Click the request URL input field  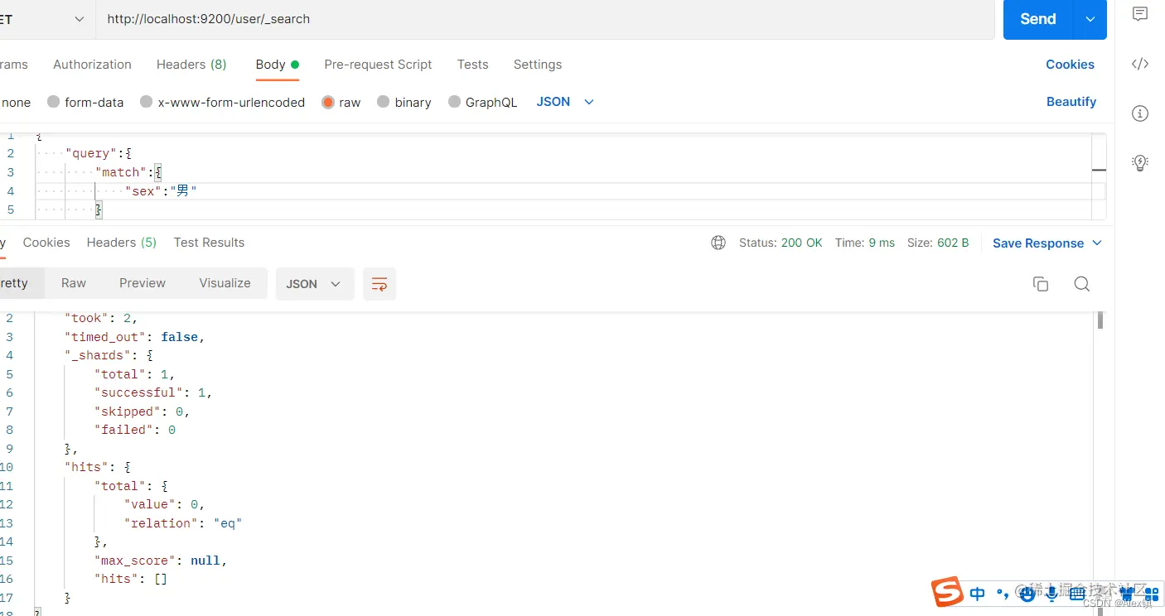tap(545, 19)
